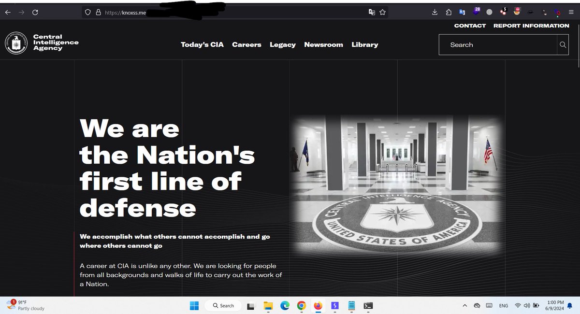Click the Central Intelligence Agency title text
This screenshot has height=314, width=580.
[56, 43]
